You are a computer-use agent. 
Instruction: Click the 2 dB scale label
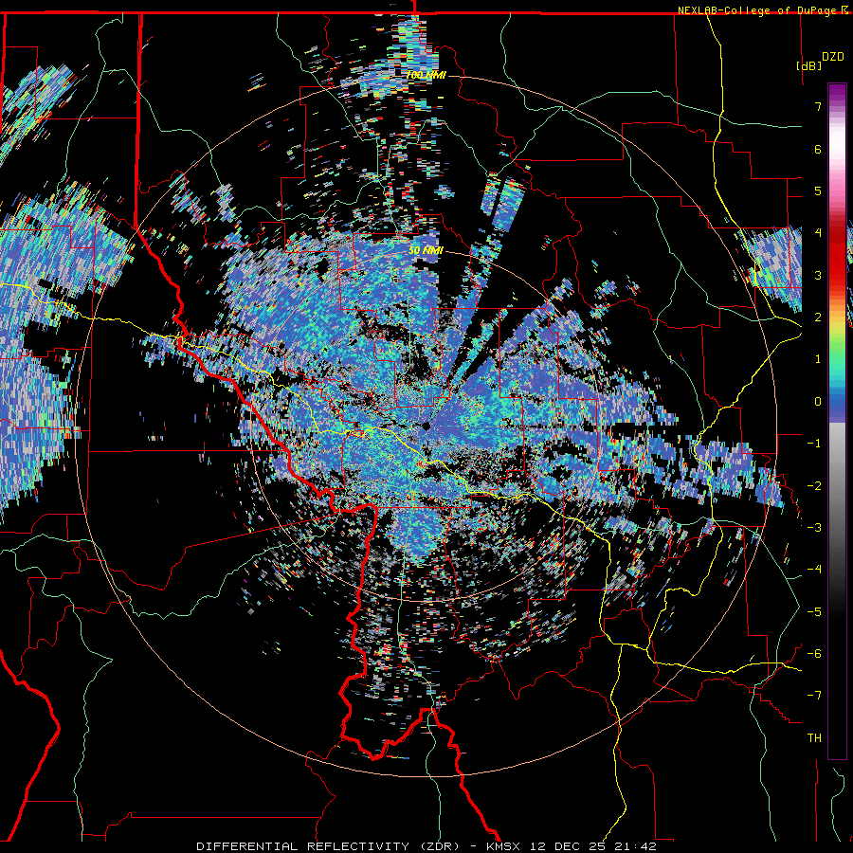point(818,318)
